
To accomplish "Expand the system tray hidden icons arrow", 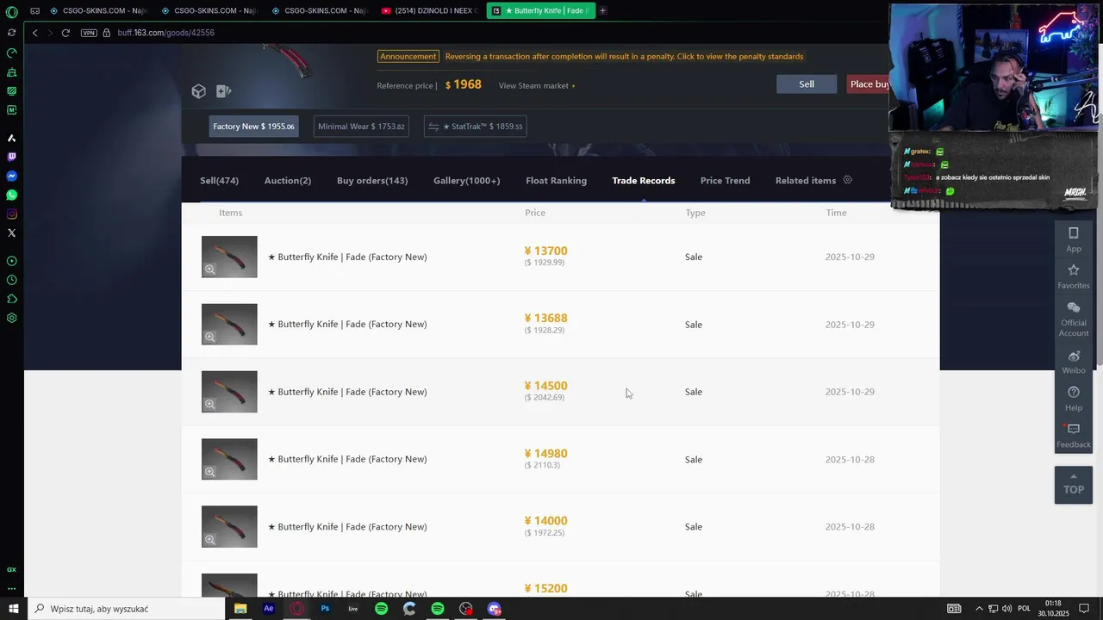I will point(979,609).
